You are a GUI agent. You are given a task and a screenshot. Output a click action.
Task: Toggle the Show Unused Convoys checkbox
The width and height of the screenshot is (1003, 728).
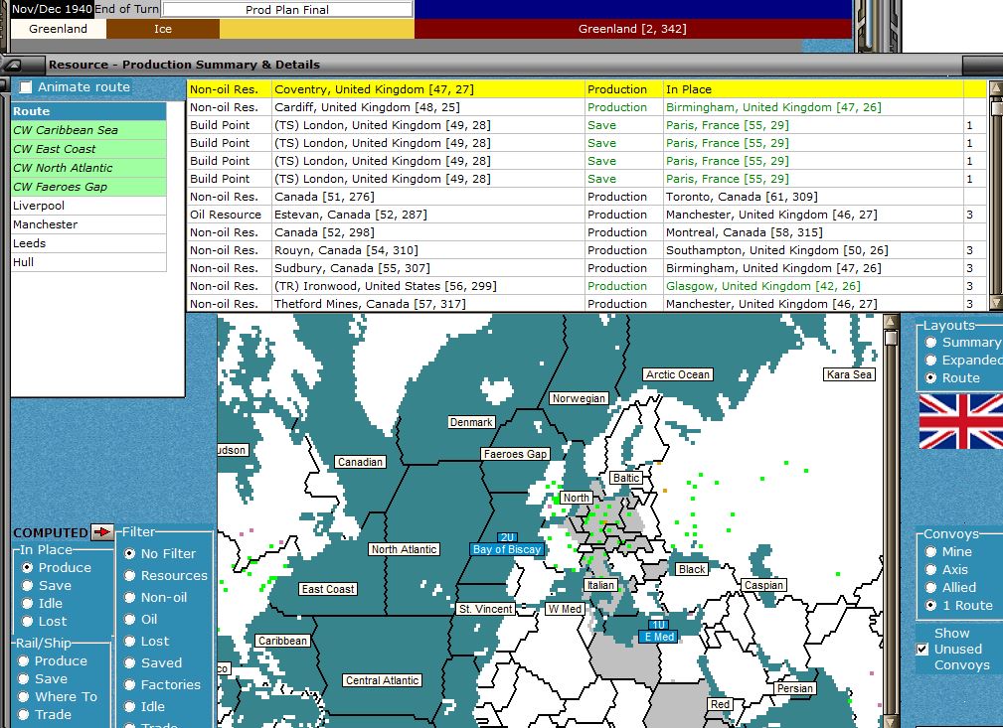click(922, 649)
